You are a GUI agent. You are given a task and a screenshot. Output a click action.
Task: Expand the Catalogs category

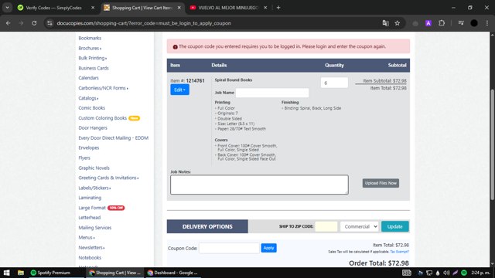click(x=88, y=98)
